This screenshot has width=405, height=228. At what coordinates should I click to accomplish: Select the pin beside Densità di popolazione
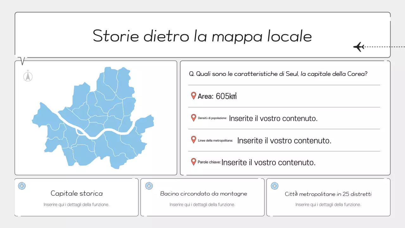(x=193, y=118)
